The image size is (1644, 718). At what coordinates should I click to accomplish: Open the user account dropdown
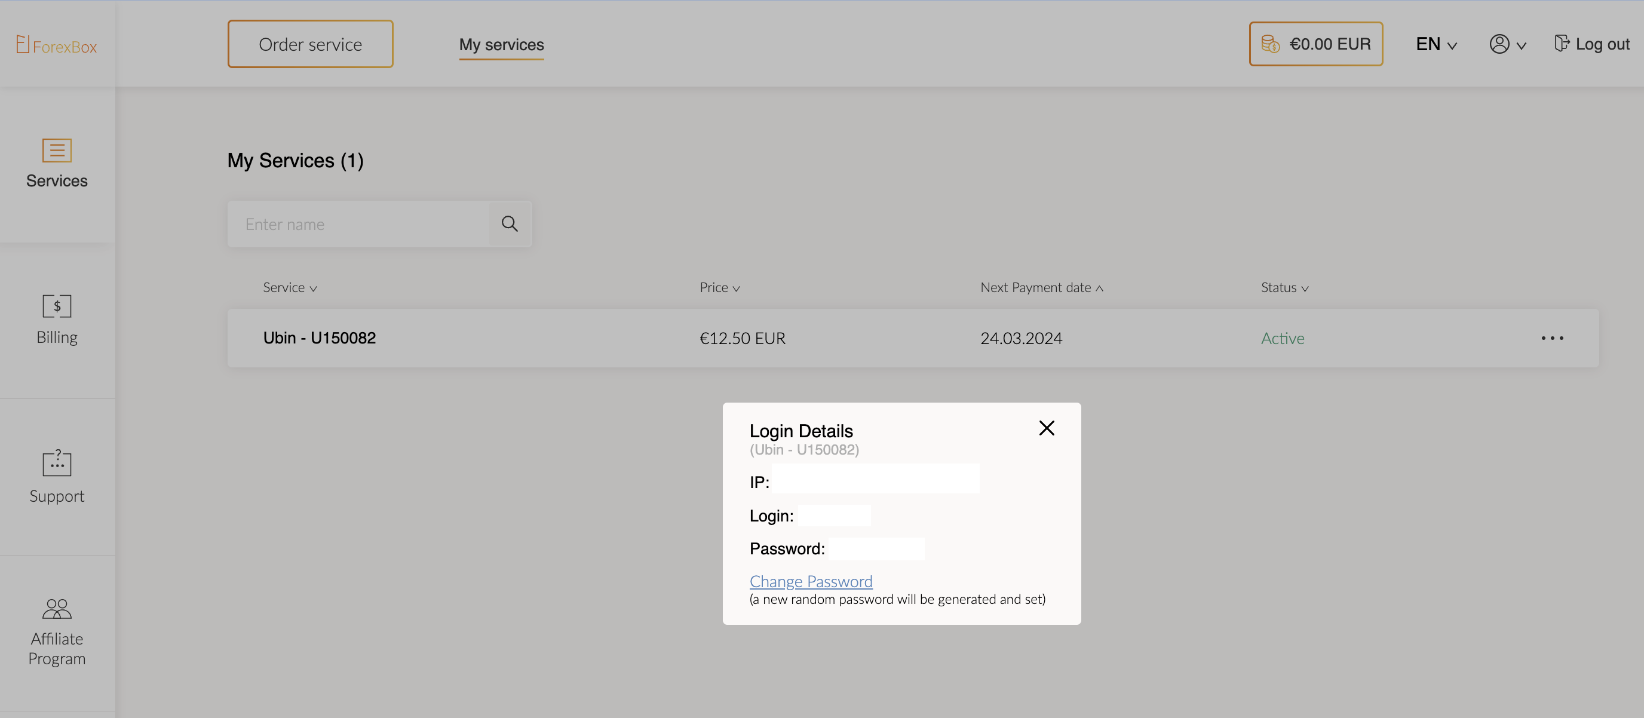coord(1507,44)
